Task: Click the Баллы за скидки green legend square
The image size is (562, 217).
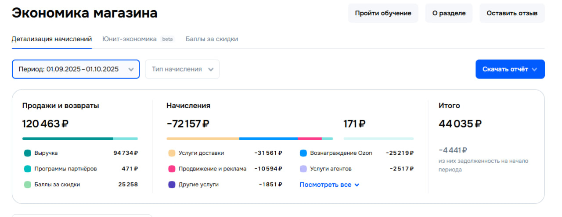Action: click(x=28, y=185)
